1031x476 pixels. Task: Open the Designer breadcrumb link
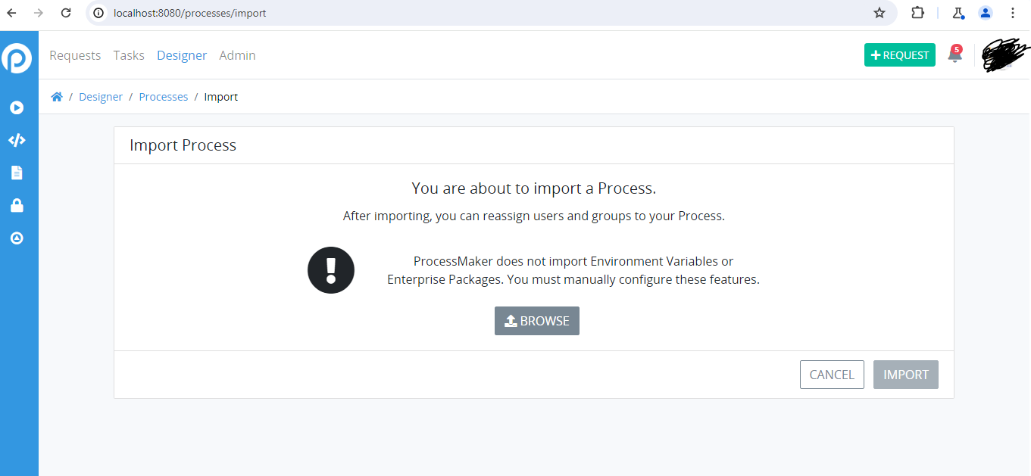pyautogui.click(x=101, y=97)
